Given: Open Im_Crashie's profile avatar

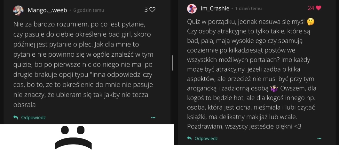Looking at the screenshot, I should (x=192, y=9).
